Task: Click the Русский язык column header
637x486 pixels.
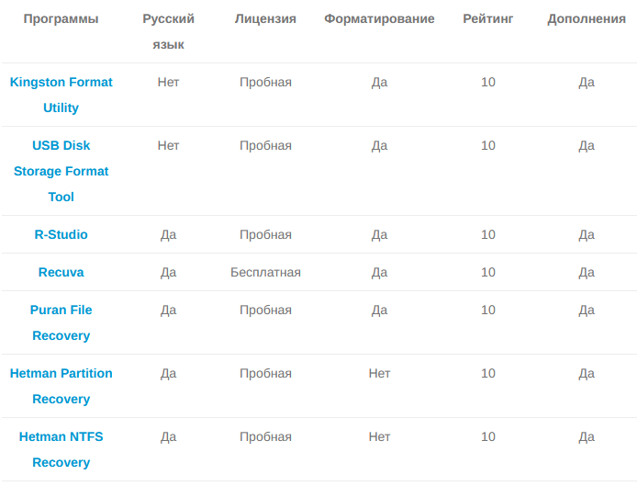Action: coord(168,31)
